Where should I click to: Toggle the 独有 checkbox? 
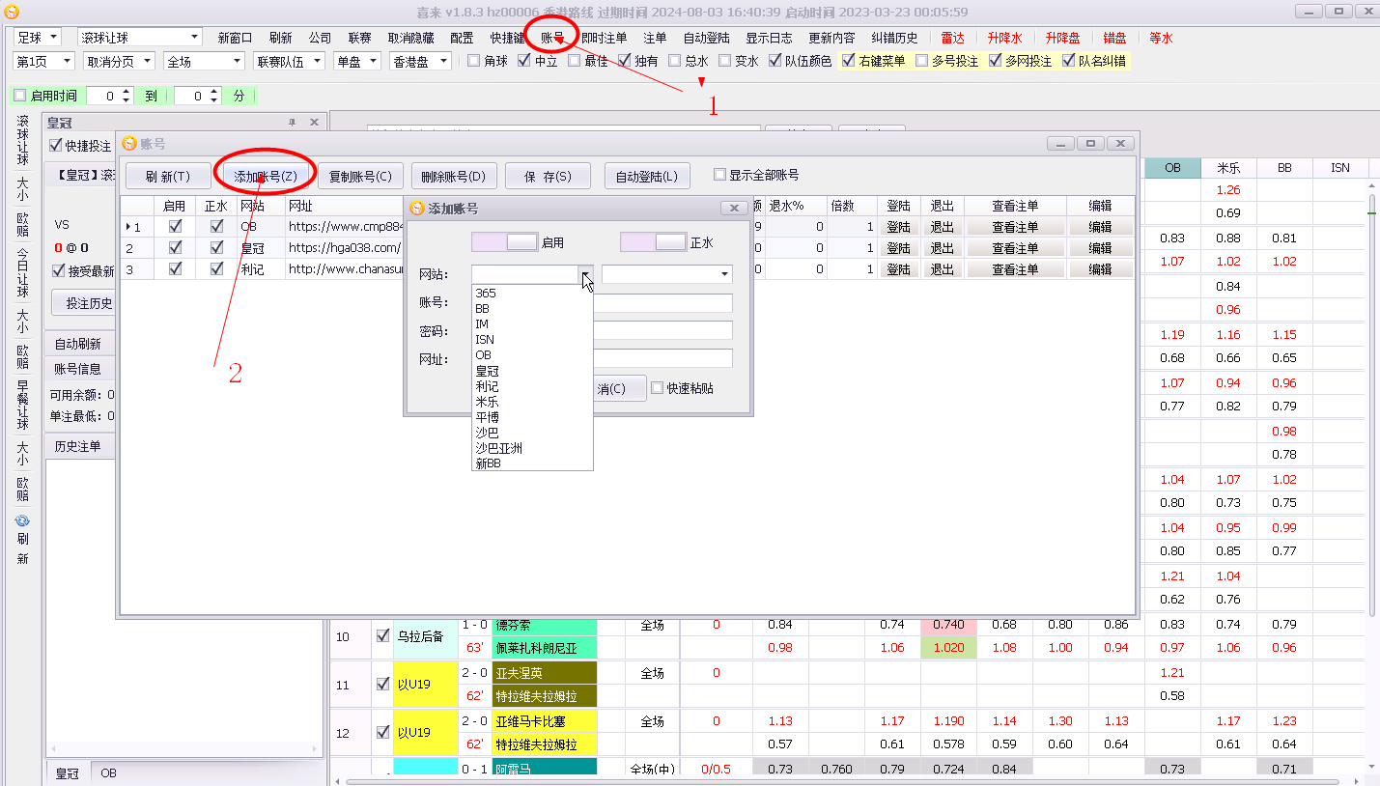[625, 61]
